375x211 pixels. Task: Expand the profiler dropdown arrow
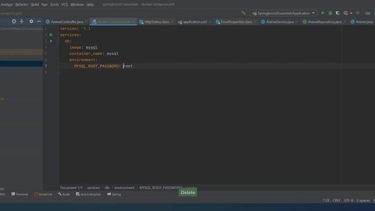coord(351,13)
